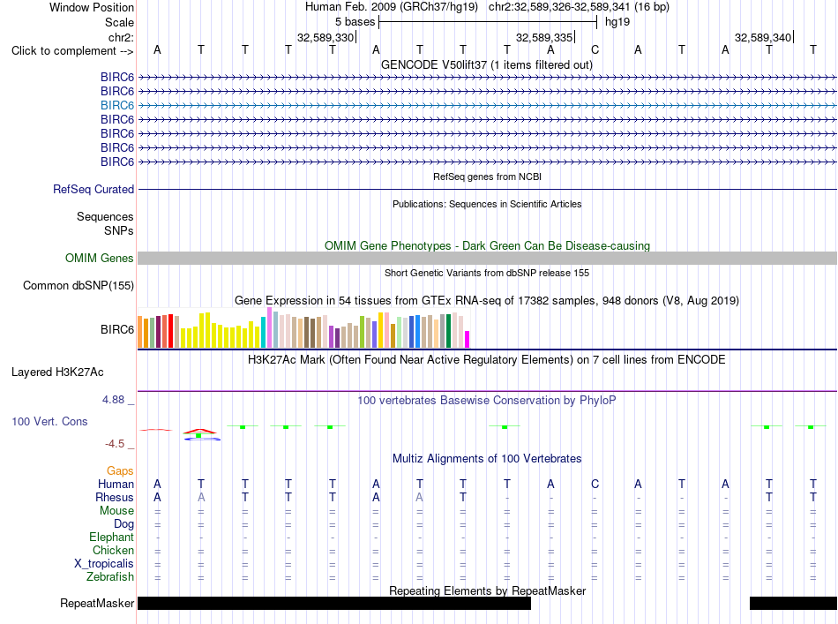This screenshot has height=624, width=838.
Task: Click the gray OMIM Genes bar
Action: 487,259
